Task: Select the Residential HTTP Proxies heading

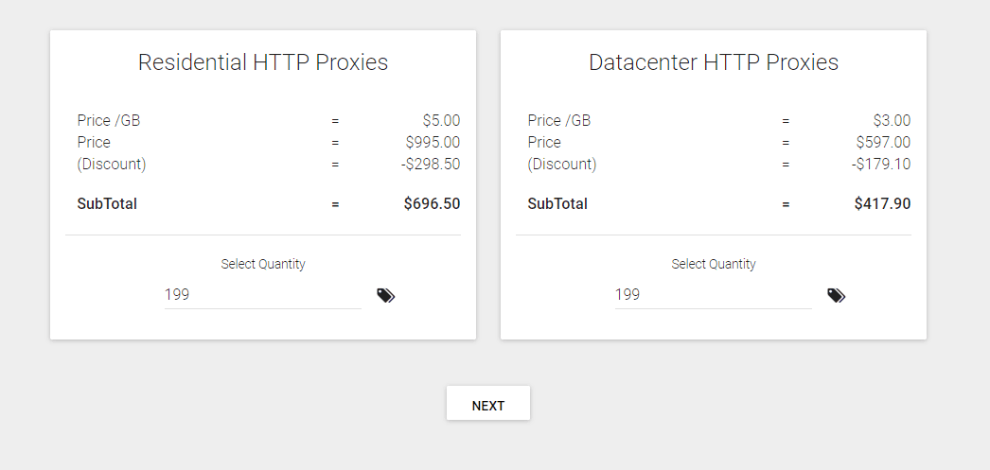Action: point(263,62)
